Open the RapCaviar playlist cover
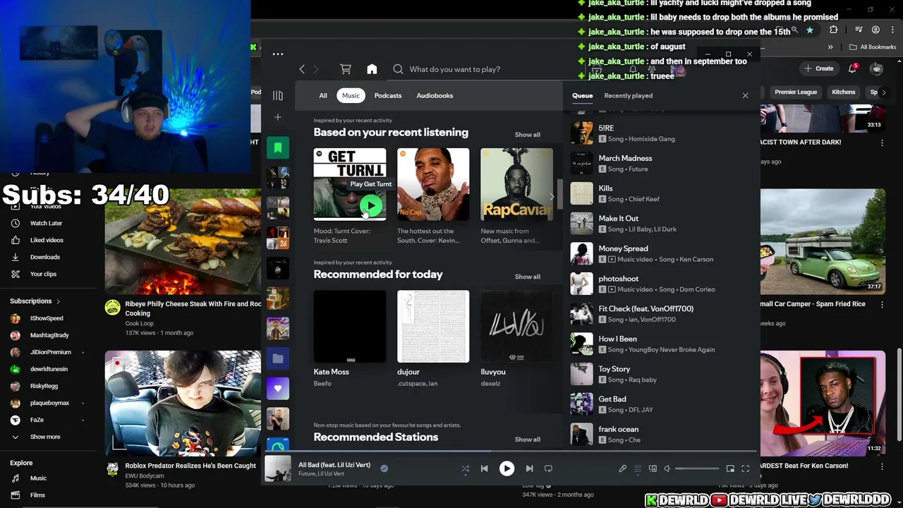 coord(516,184)
